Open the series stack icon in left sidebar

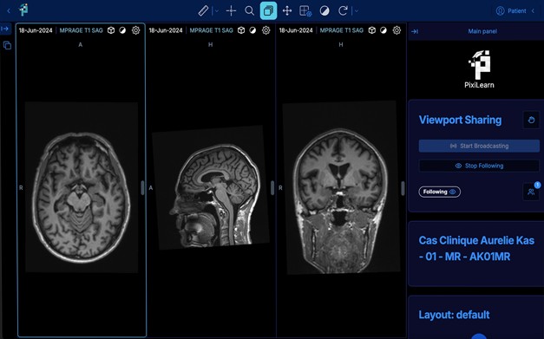(7, 45)
